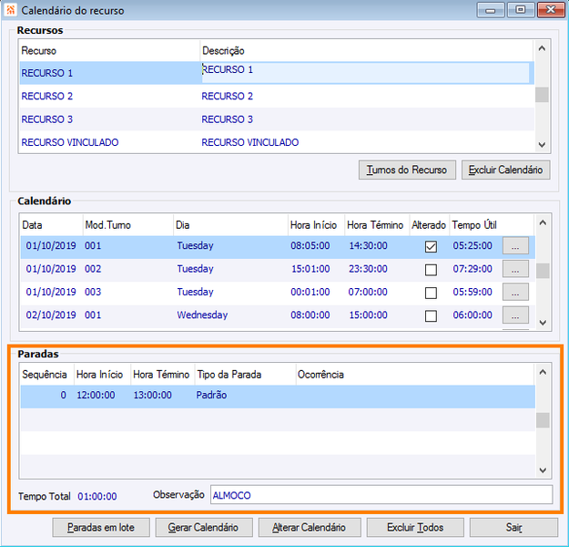This screenshot has width=569, height=547.
Task: Click the app icon in the title bar
Action: pyautogui.click(x=10, y=11)
